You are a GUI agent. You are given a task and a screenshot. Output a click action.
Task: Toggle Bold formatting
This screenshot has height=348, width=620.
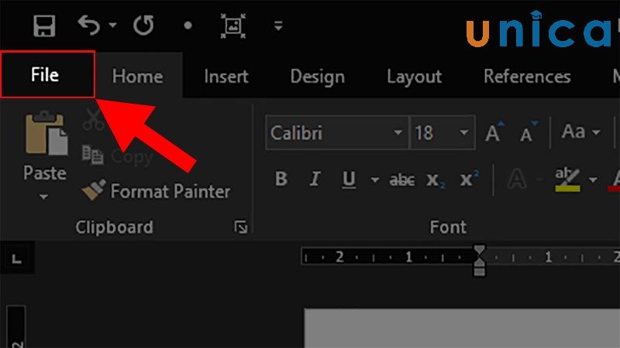[x=281, y=179]
